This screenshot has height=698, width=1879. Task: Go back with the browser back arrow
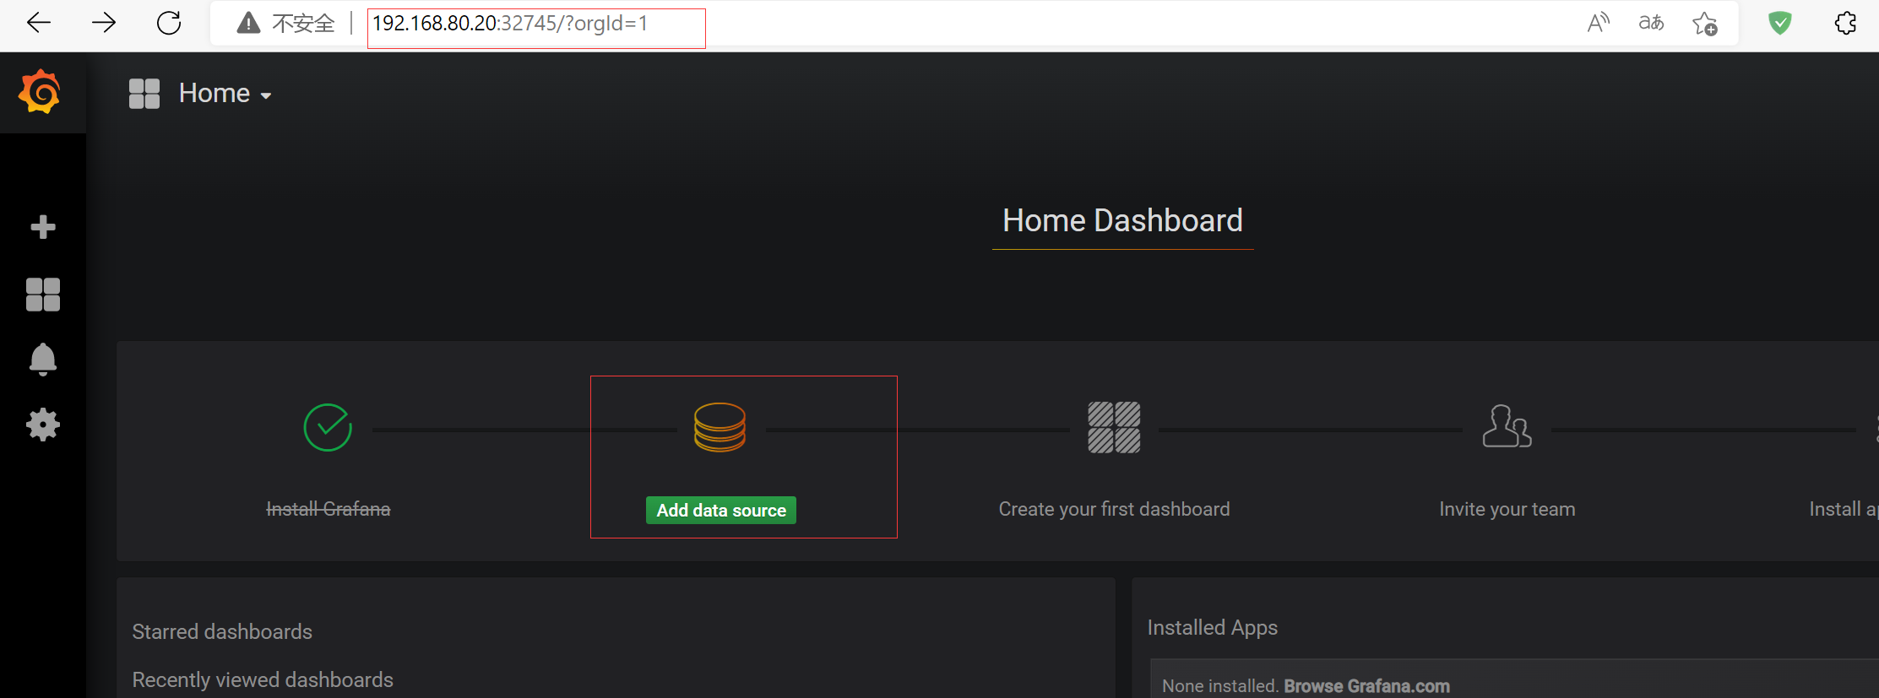(40, 23)
